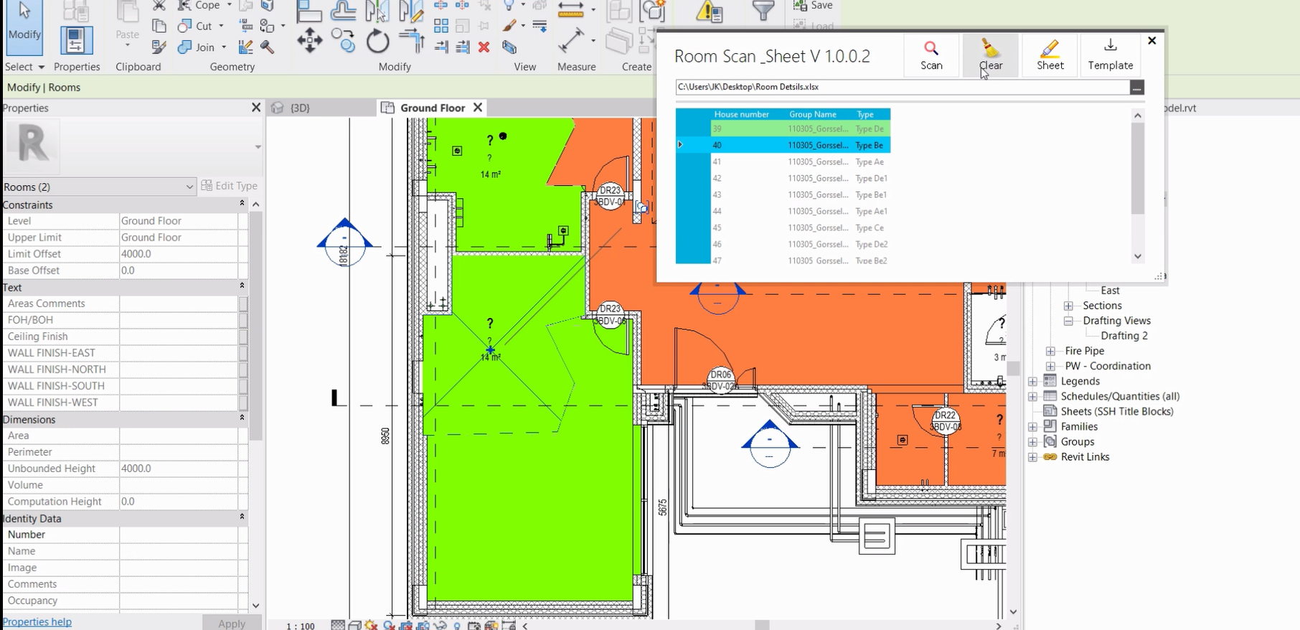1300x630 pixels.
Task: Select the Ground Floor view tab
Action: (432, 108)
